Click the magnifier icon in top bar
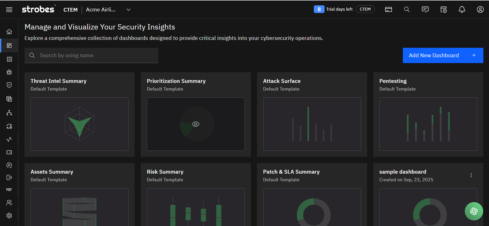 (x=407, y=9)
